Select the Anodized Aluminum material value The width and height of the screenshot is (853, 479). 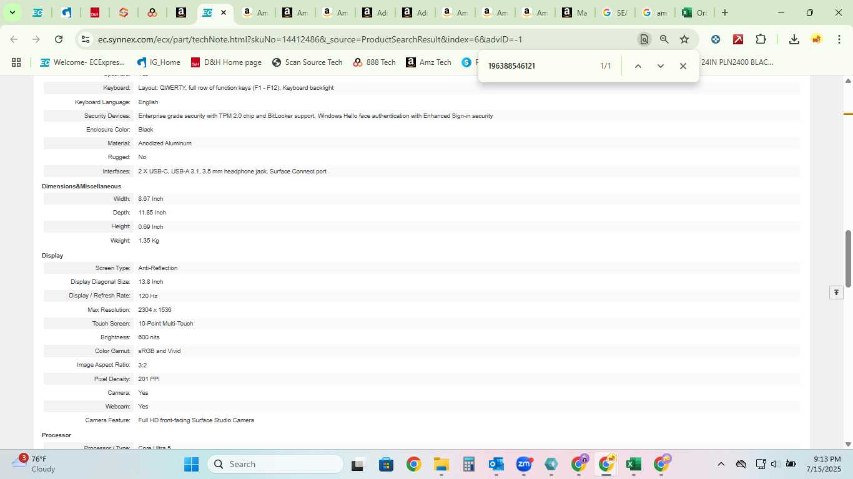click(x=165, y=143)
